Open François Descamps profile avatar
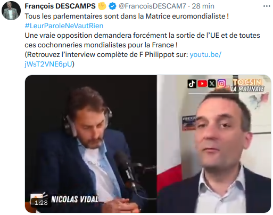Image resolution: width=273 pixels, height=215 pixels. (x=11, y=11)
